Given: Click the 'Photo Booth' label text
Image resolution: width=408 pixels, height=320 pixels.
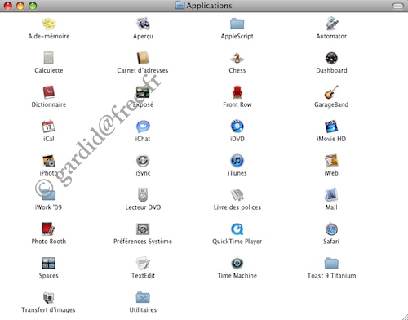Looking at the screenshot, I should point(49,242).
